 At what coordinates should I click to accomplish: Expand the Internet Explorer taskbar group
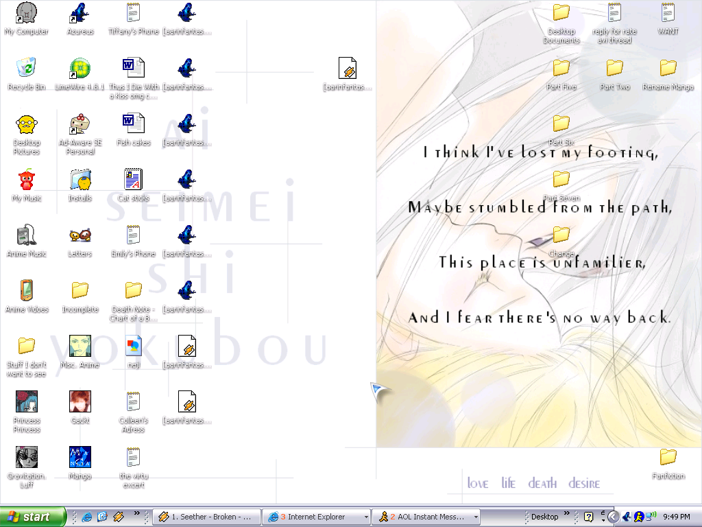(316, 517)
